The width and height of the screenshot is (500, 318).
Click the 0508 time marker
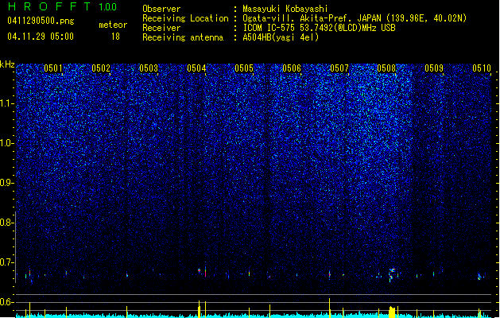point(386,68)
